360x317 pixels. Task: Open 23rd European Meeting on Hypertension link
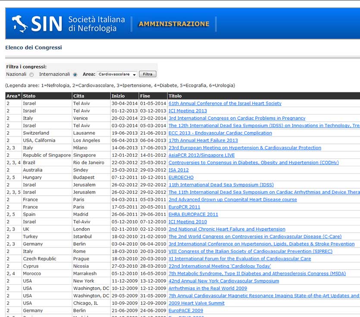[x=245, y=148]
